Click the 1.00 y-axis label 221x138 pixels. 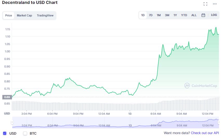8,51
